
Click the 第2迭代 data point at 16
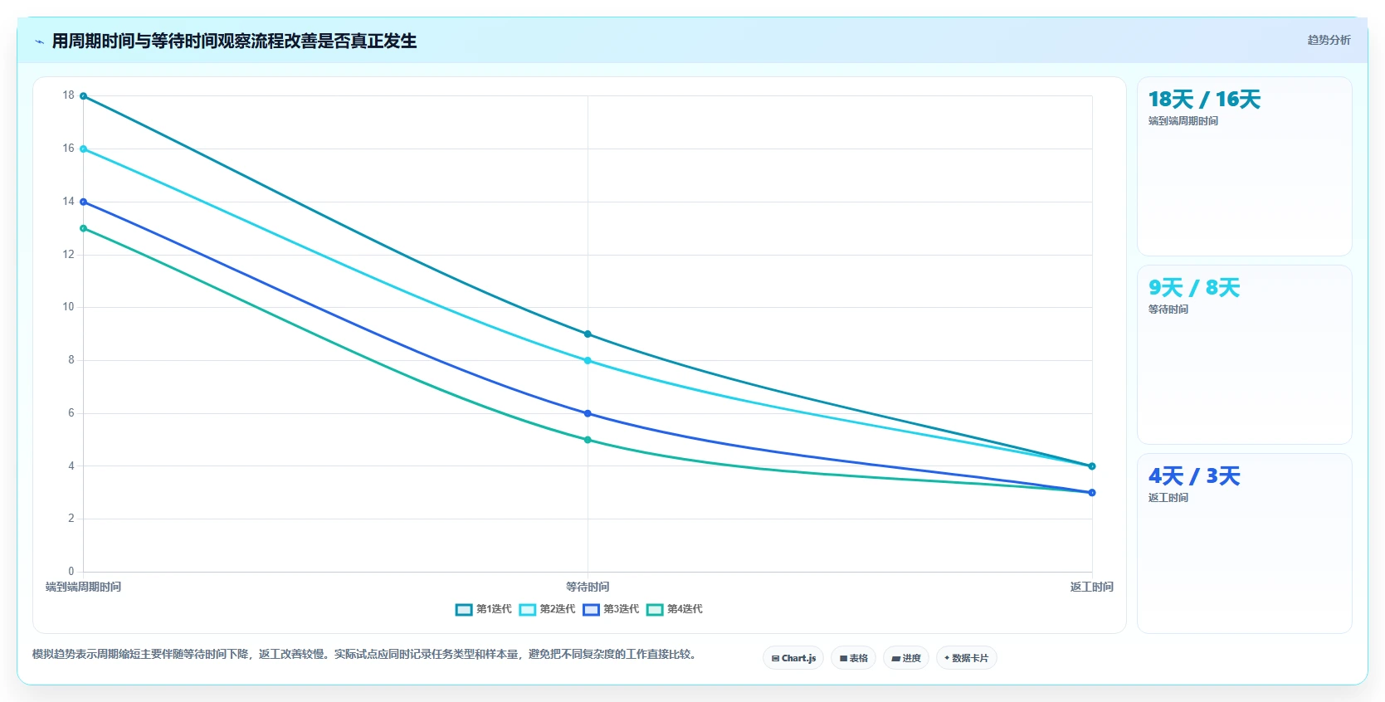[83, 149]
